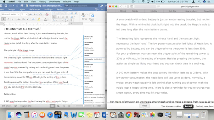Click Safari sidebar toggle button
This screenshot has height=120, width=214.
pyautogui.click(x=132, y=6)
